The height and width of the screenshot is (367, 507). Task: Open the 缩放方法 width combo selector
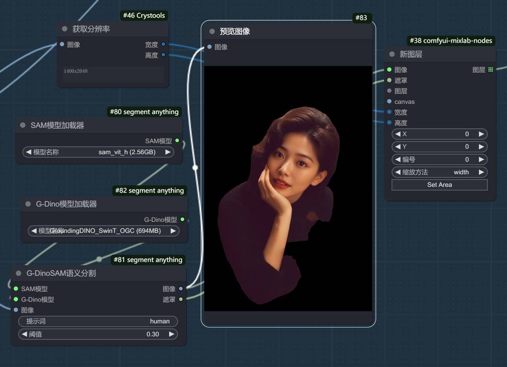coord(439,172)
